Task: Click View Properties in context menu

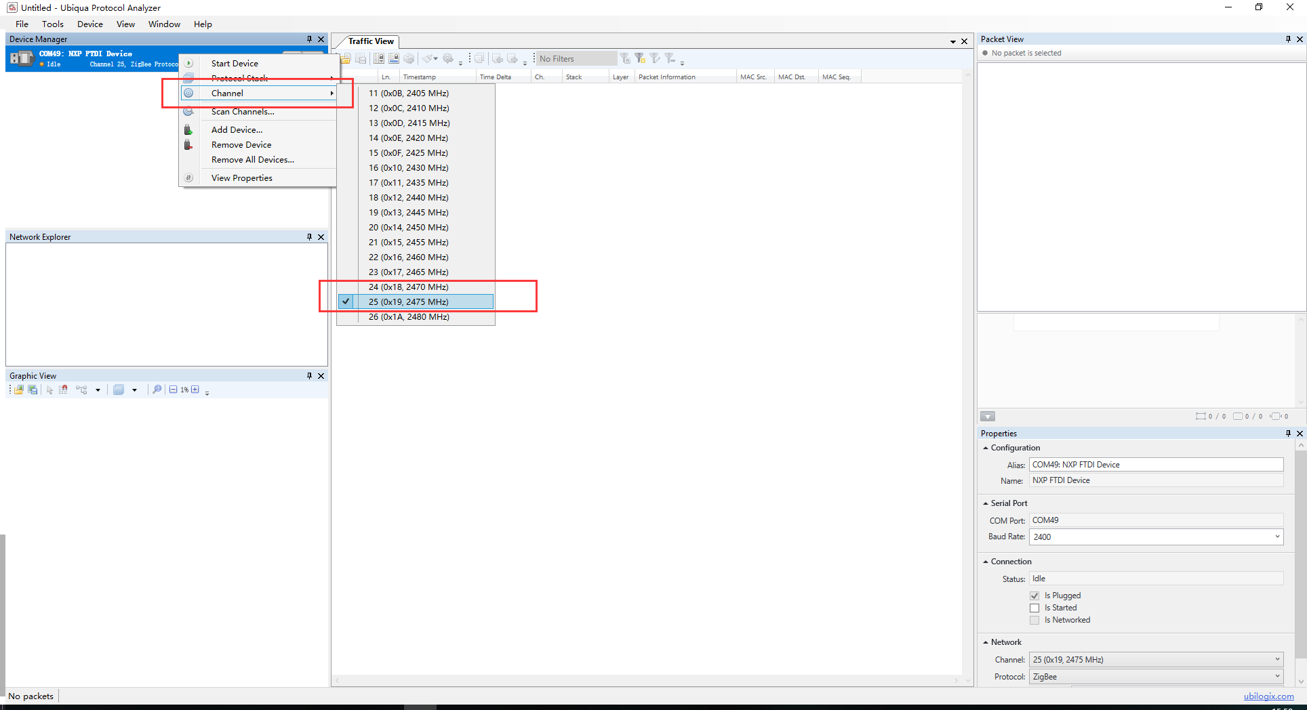Action: click(x=241, y=177)
